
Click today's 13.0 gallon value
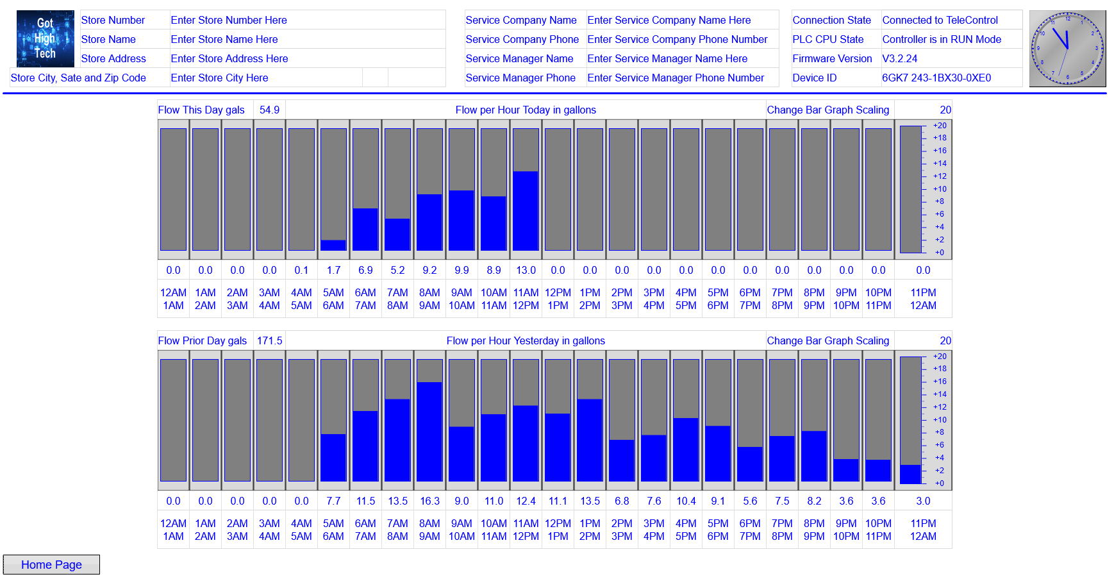[x=526, y=270]
